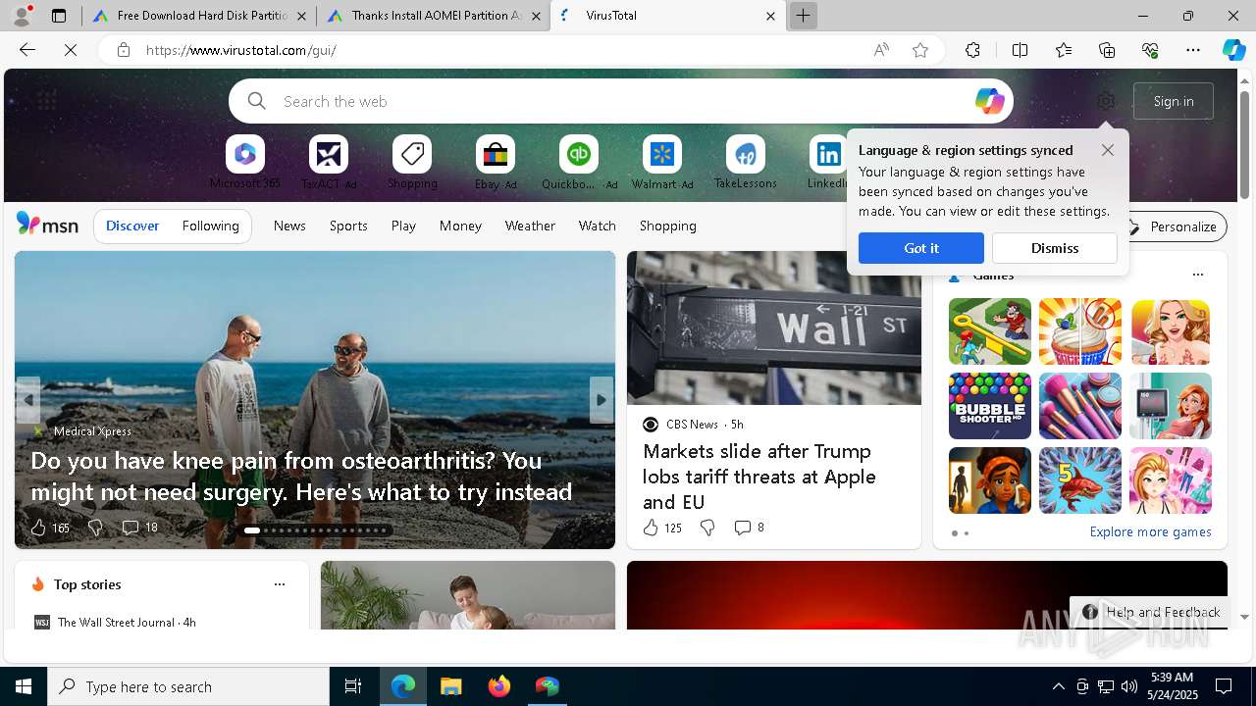Dislike the Markets slide article

pyautogui.click(x=707, y=528)
